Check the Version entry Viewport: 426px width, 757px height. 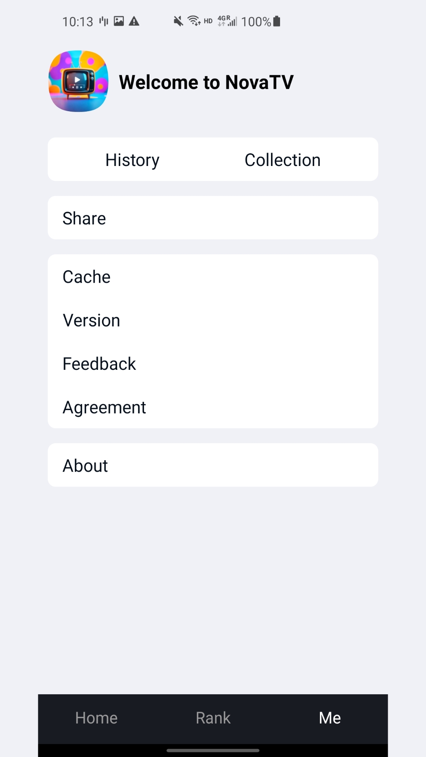click(213, 320)
